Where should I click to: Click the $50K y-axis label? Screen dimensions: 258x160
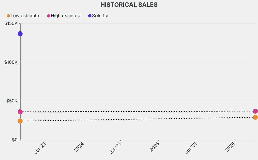point(12,101)
